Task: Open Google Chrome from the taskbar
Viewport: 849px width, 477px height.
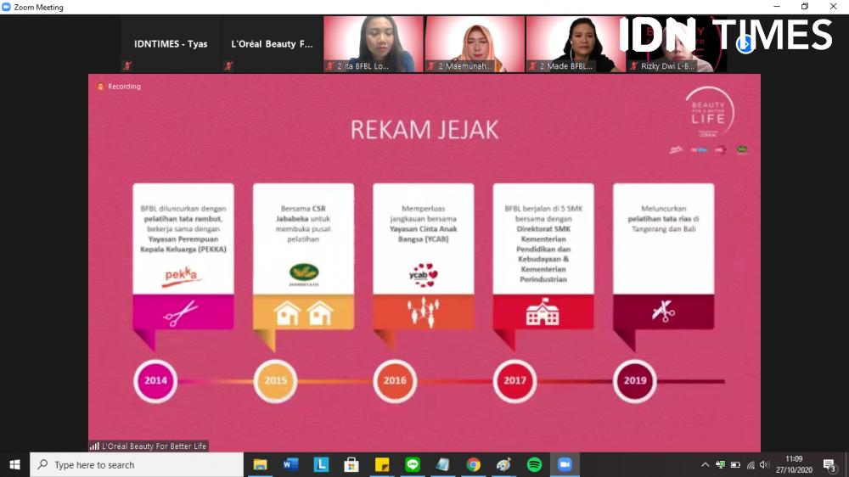Action: click(x=473, y=464)
